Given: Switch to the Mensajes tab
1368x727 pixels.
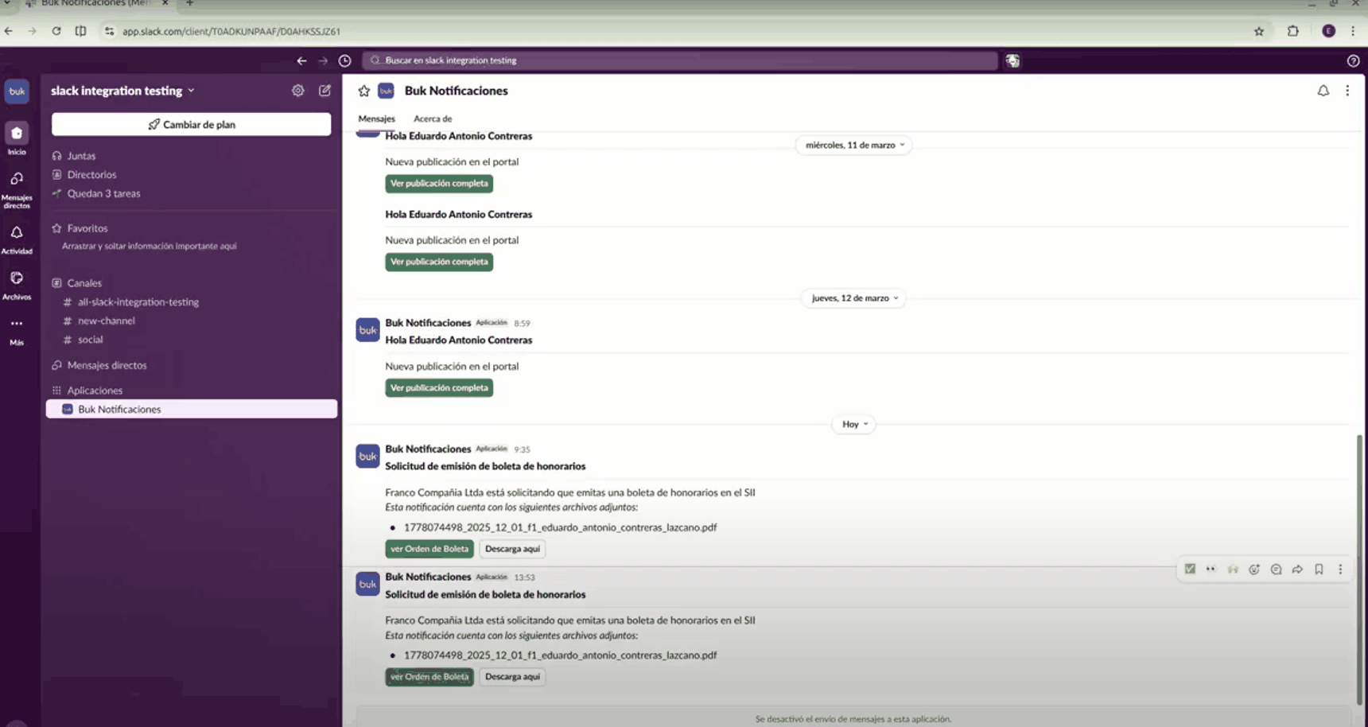Looking at the screenshot, I should pos(376,119).
